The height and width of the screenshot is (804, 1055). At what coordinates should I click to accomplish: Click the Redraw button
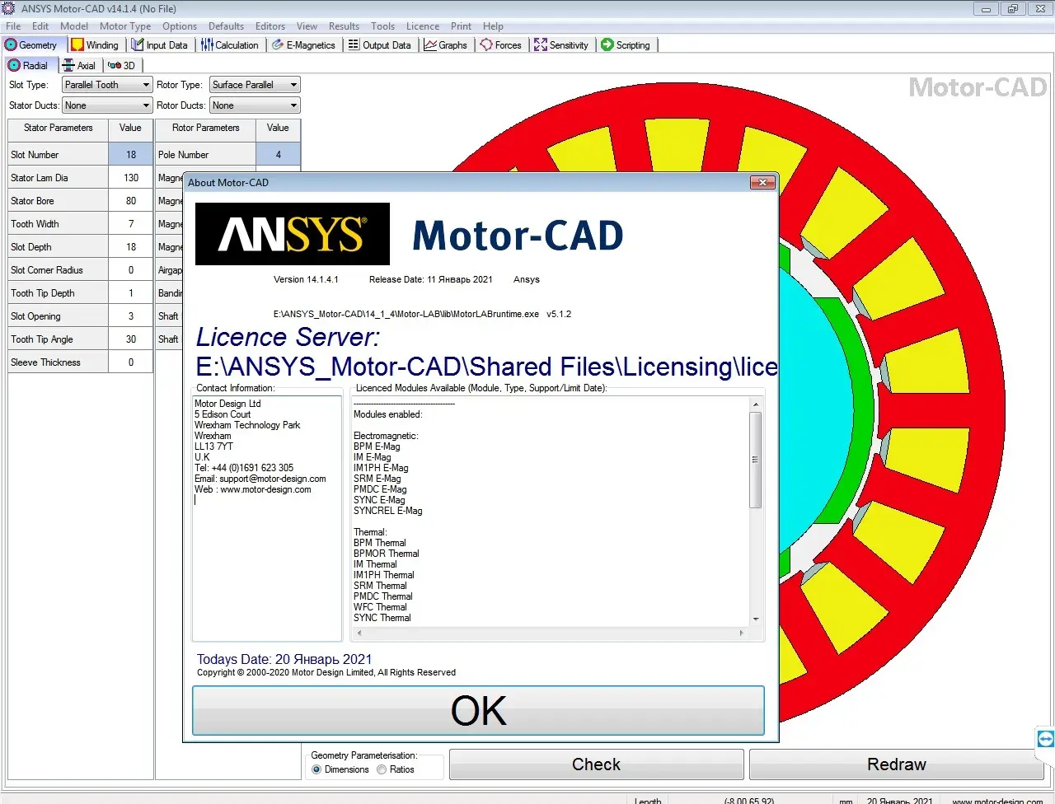897,764
